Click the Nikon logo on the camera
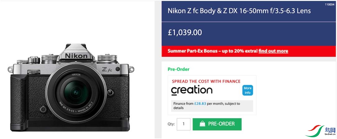The width and height of the screenshot is (337, 139). 76,56
